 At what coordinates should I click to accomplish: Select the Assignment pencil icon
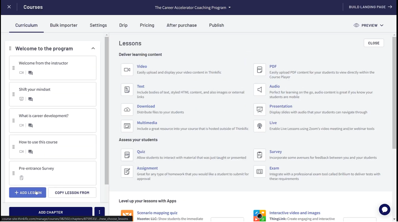tap(127, 172)
